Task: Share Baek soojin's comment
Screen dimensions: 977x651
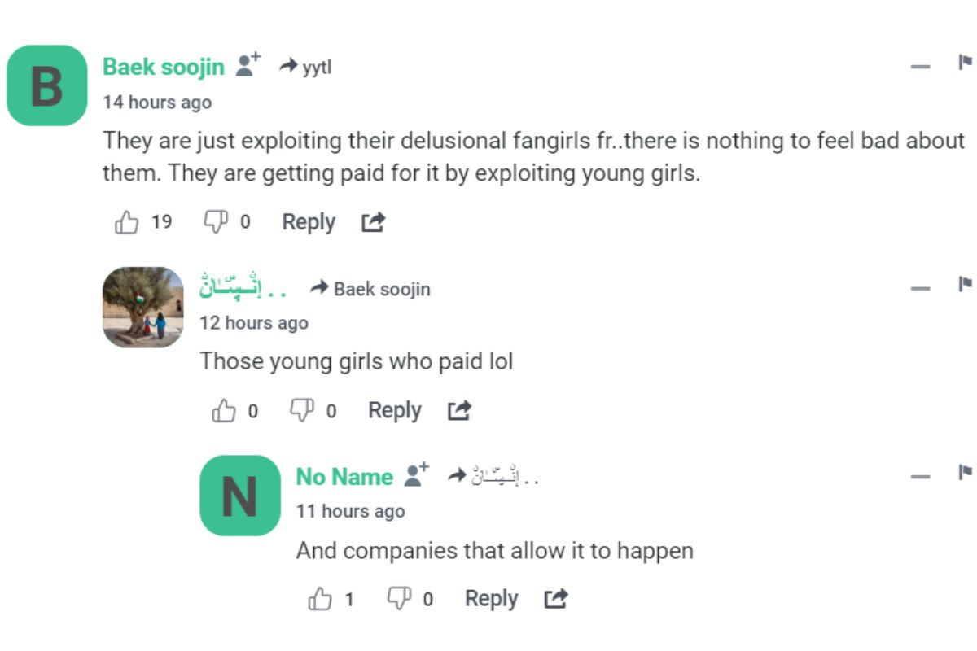Action: [x=373, y=222]
